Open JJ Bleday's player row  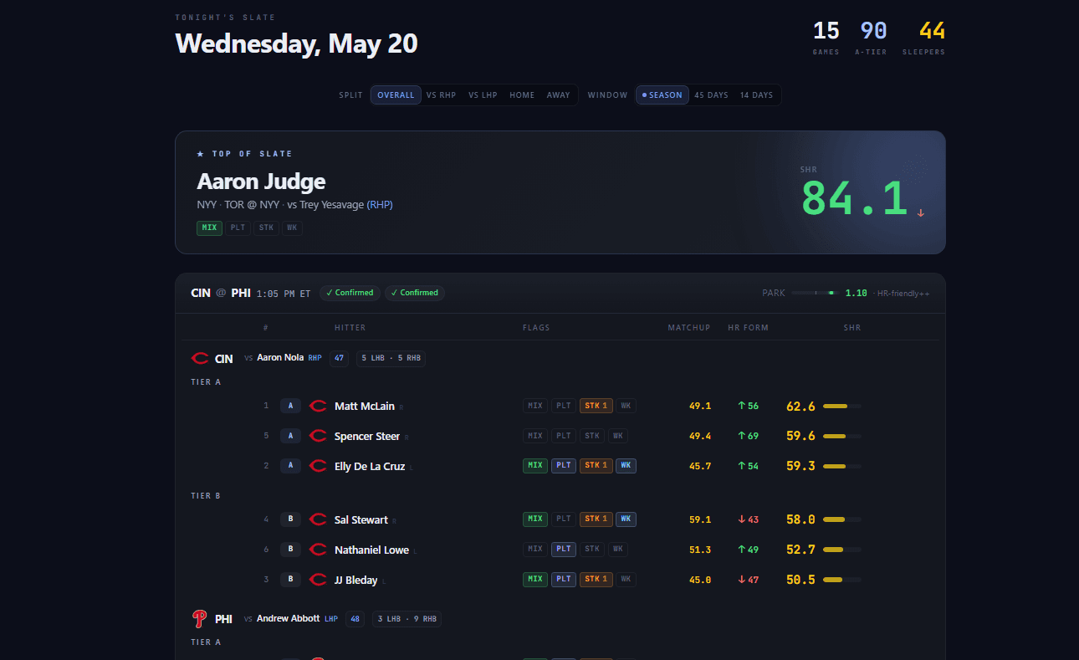pos(560,580)
